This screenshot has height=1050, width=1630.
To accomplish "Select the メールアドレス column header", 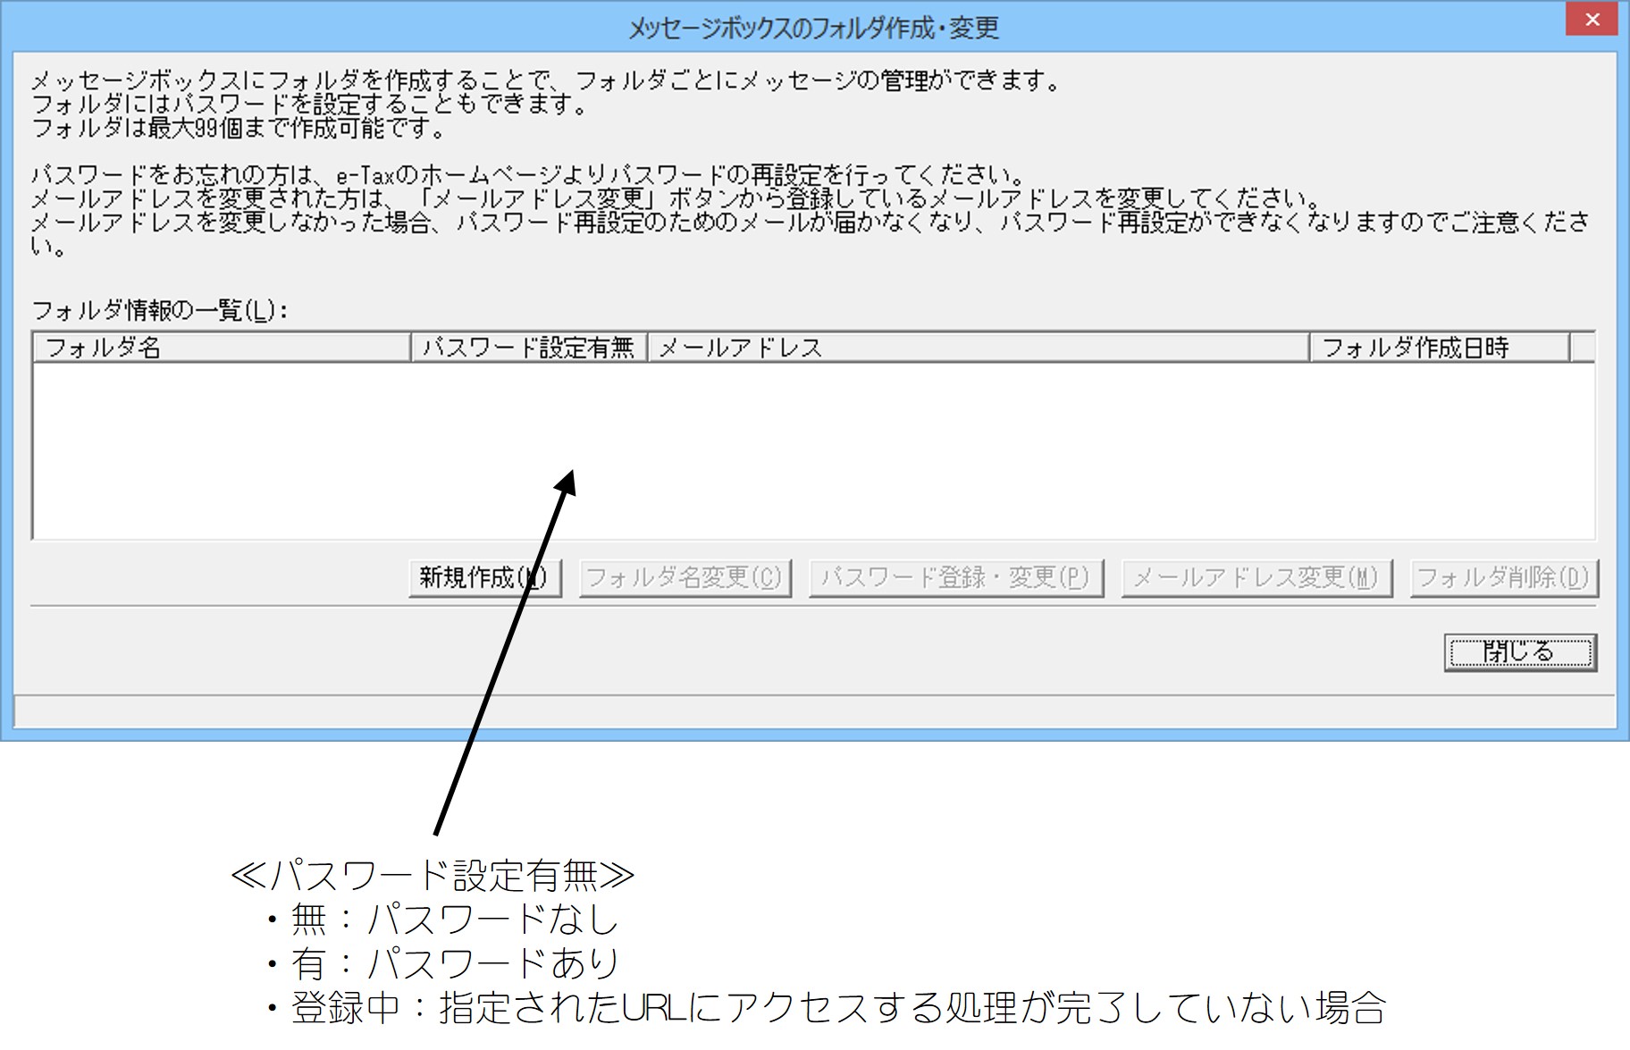I will (979, 348).
